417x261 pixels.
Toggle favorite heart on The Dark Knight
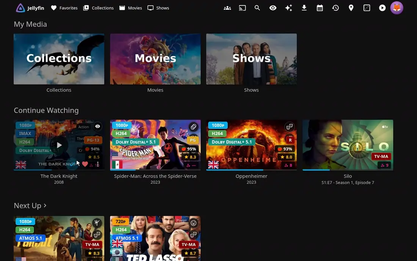(x=85, y=164)
